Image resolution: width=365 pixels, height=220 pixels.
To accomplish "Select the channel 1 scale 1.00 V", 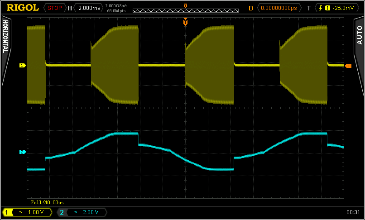I will point(36,212).
